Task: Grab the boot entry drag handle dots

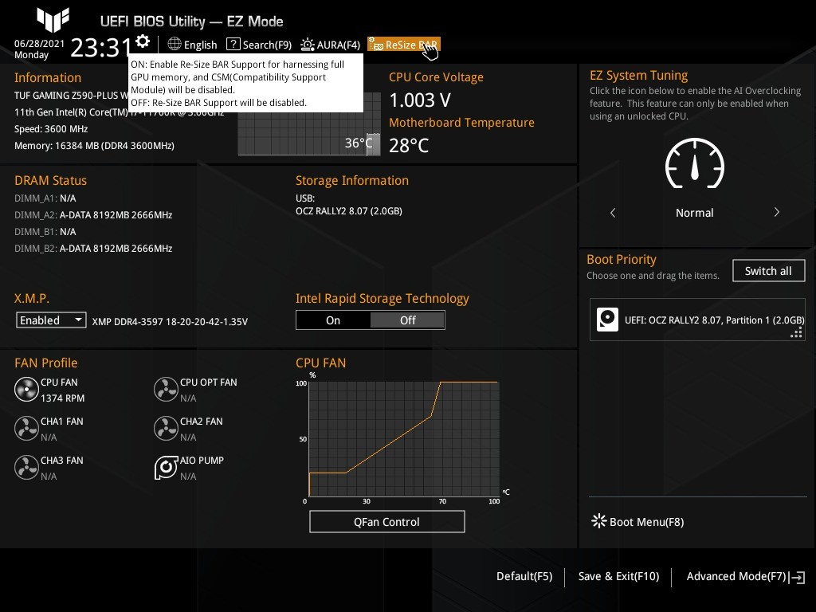Action: point(796,333)
